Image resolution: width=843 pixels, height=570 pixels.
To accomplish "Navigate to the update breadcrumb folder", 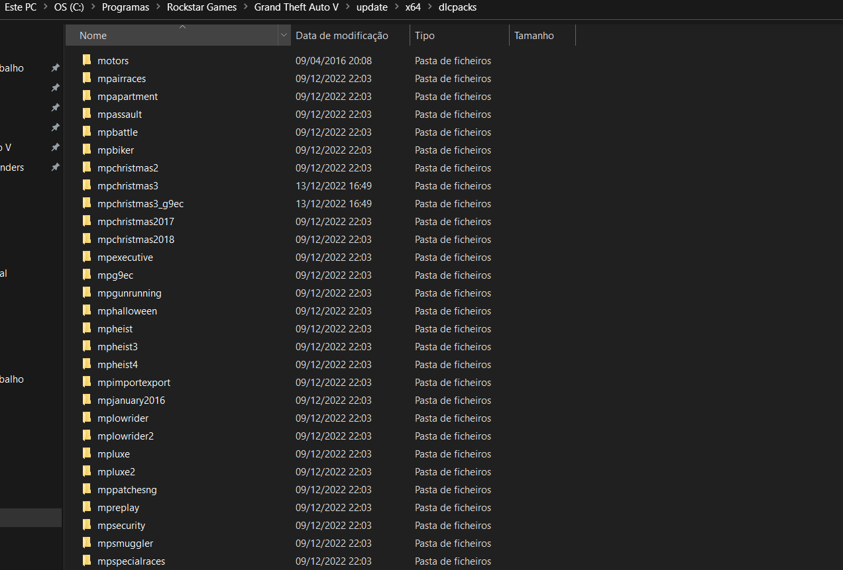I will tap(372, 7).
